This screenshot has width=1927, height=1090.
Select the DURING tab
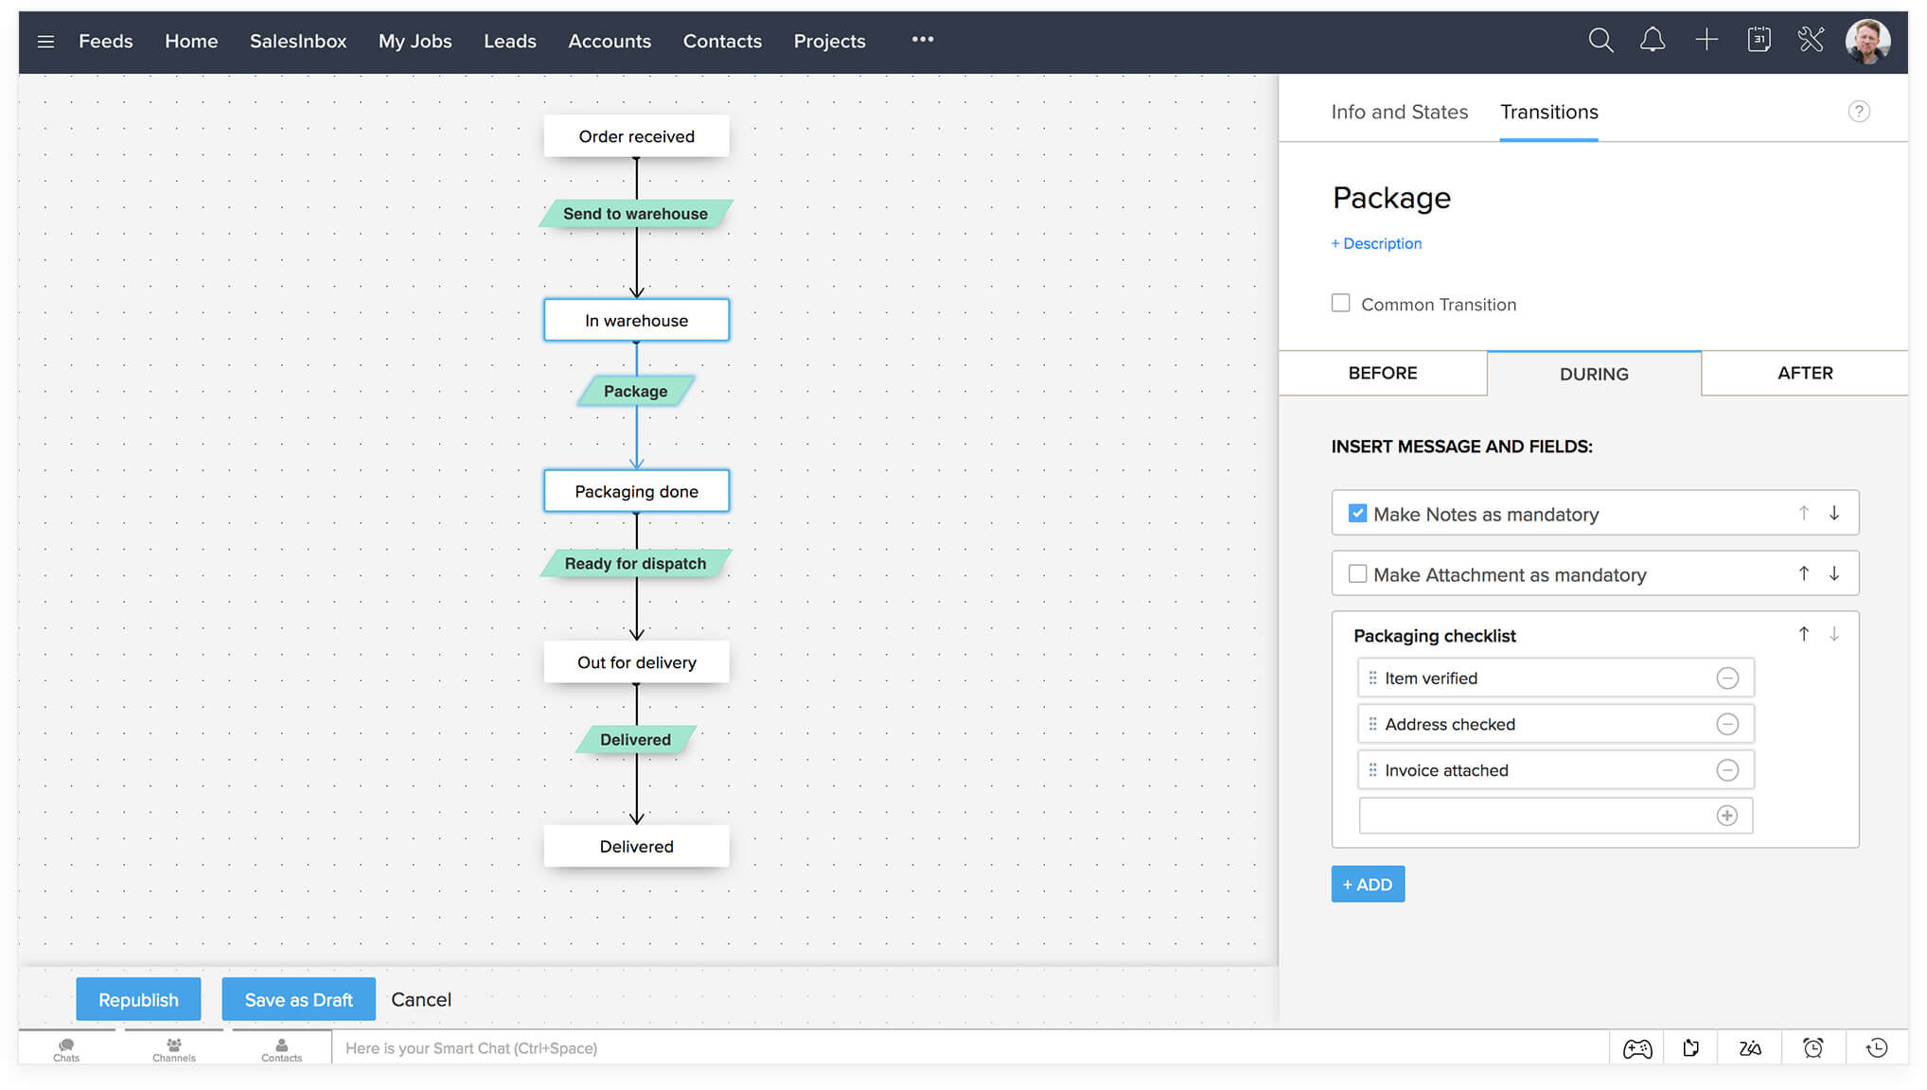tap(1594, 374)
